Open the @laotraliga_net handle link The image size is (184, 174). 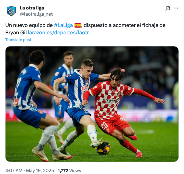pos(36,14)
